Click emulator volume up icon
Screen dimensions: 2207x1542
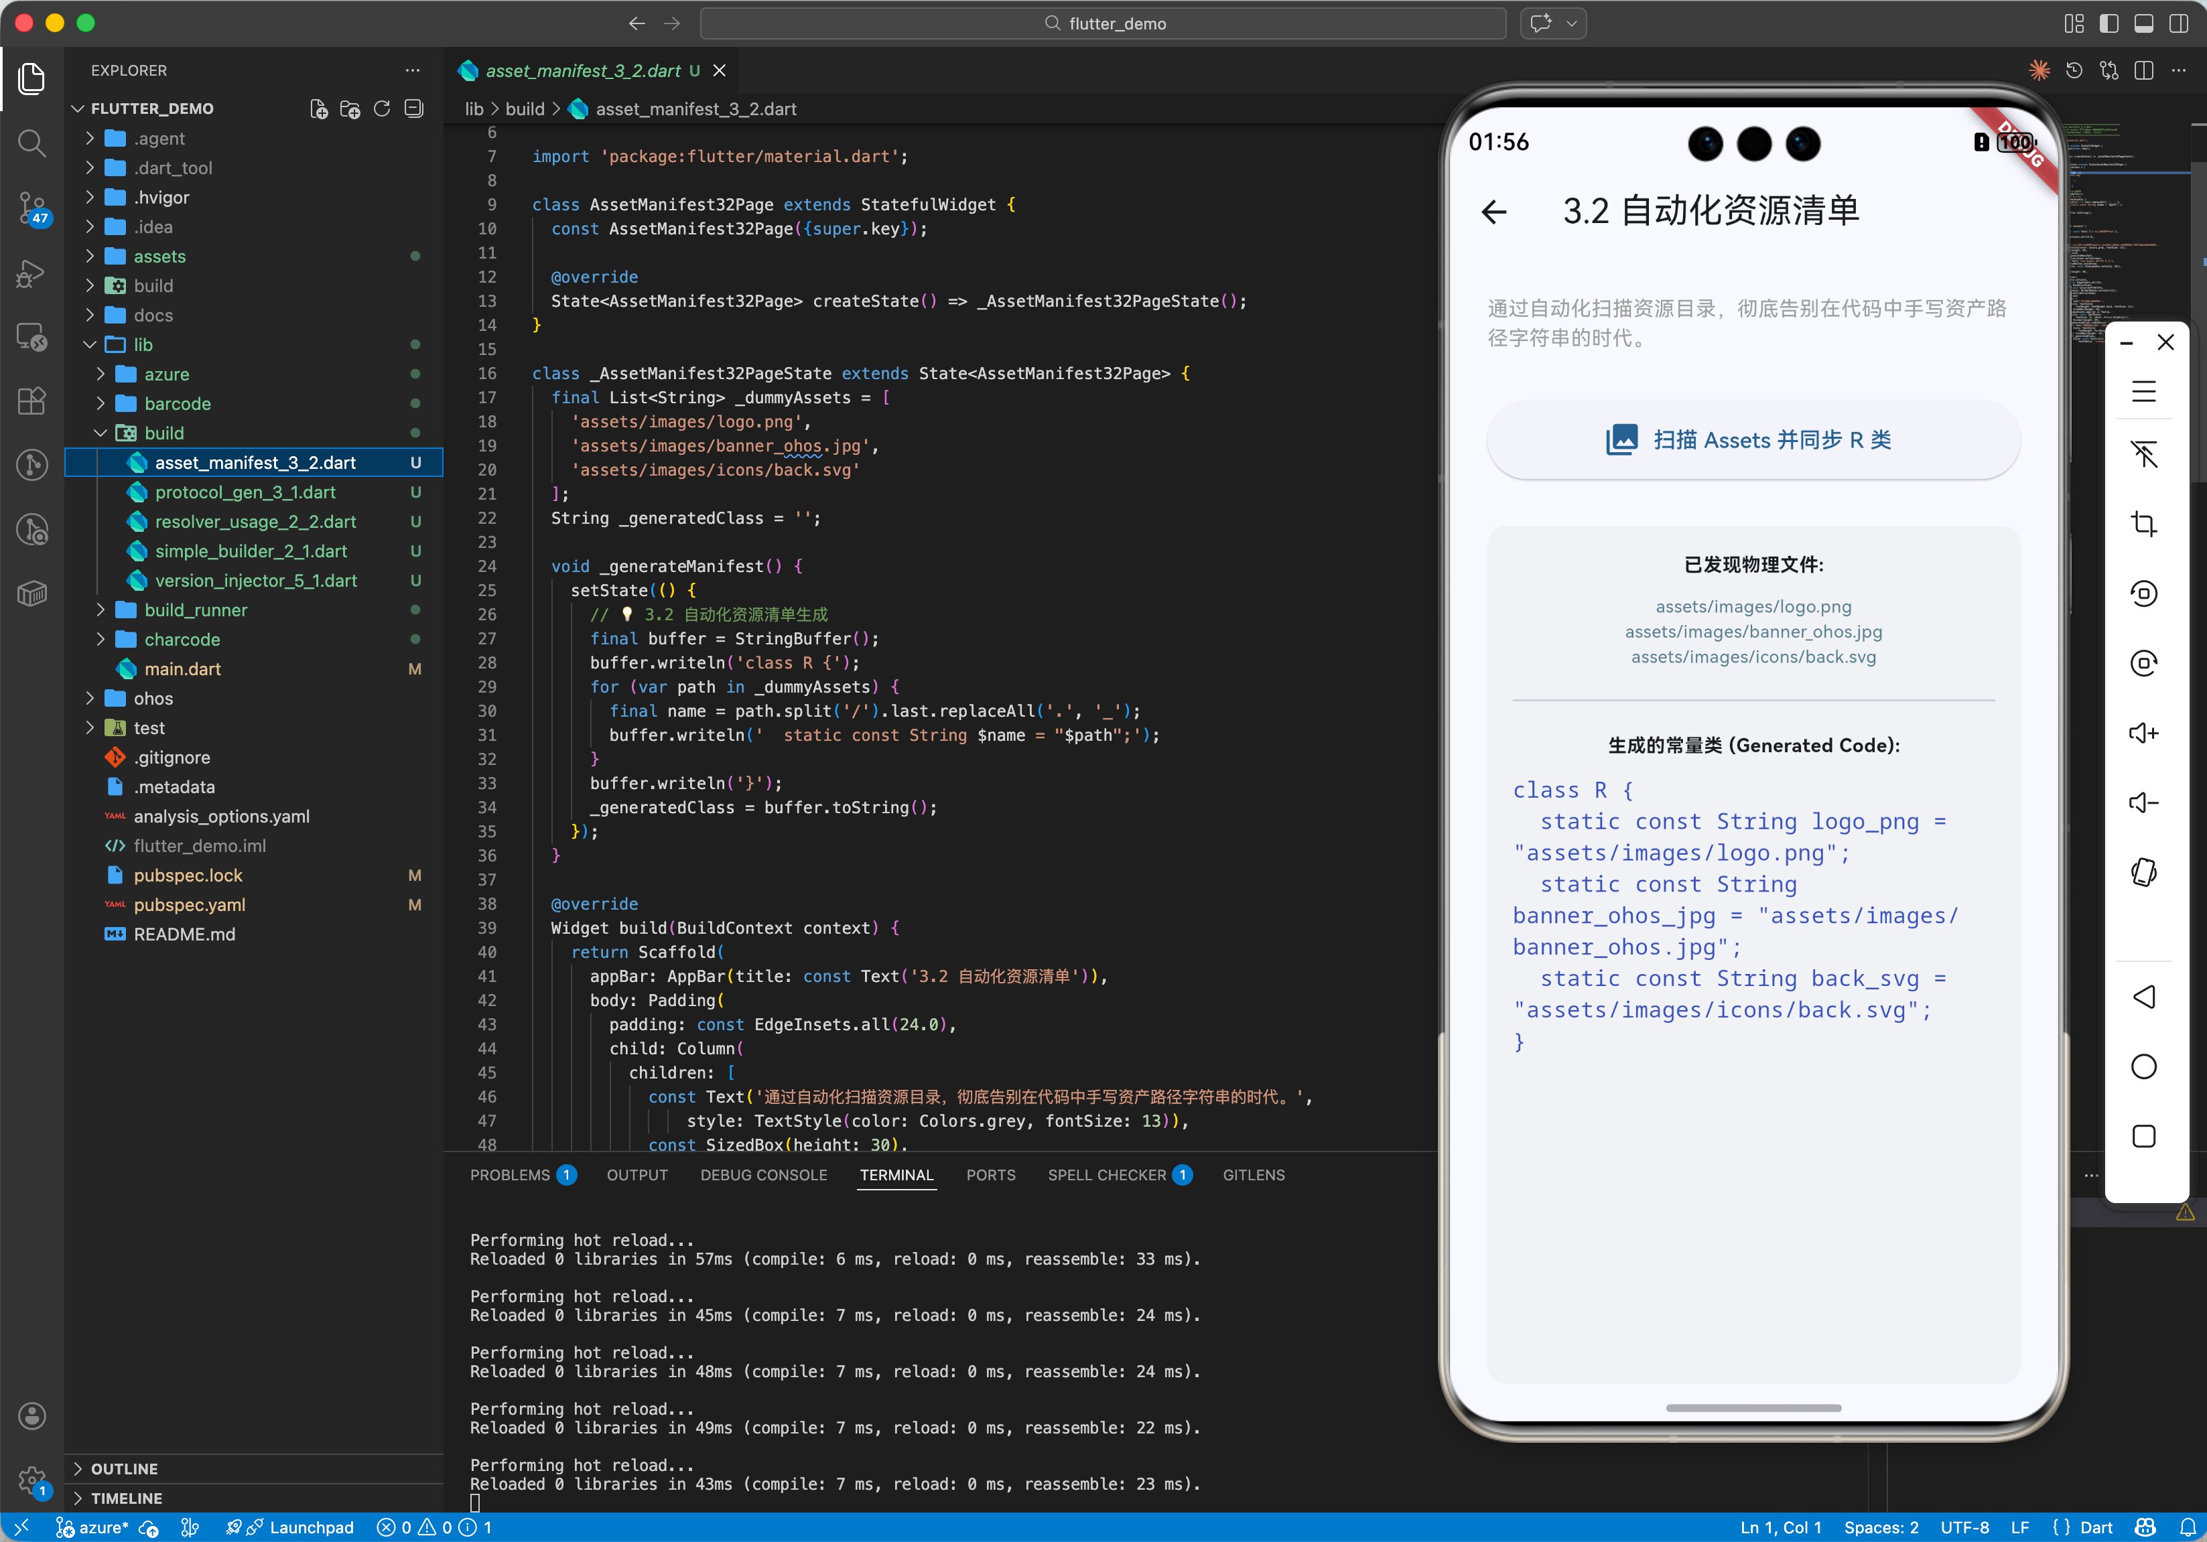click(2143, 733)
